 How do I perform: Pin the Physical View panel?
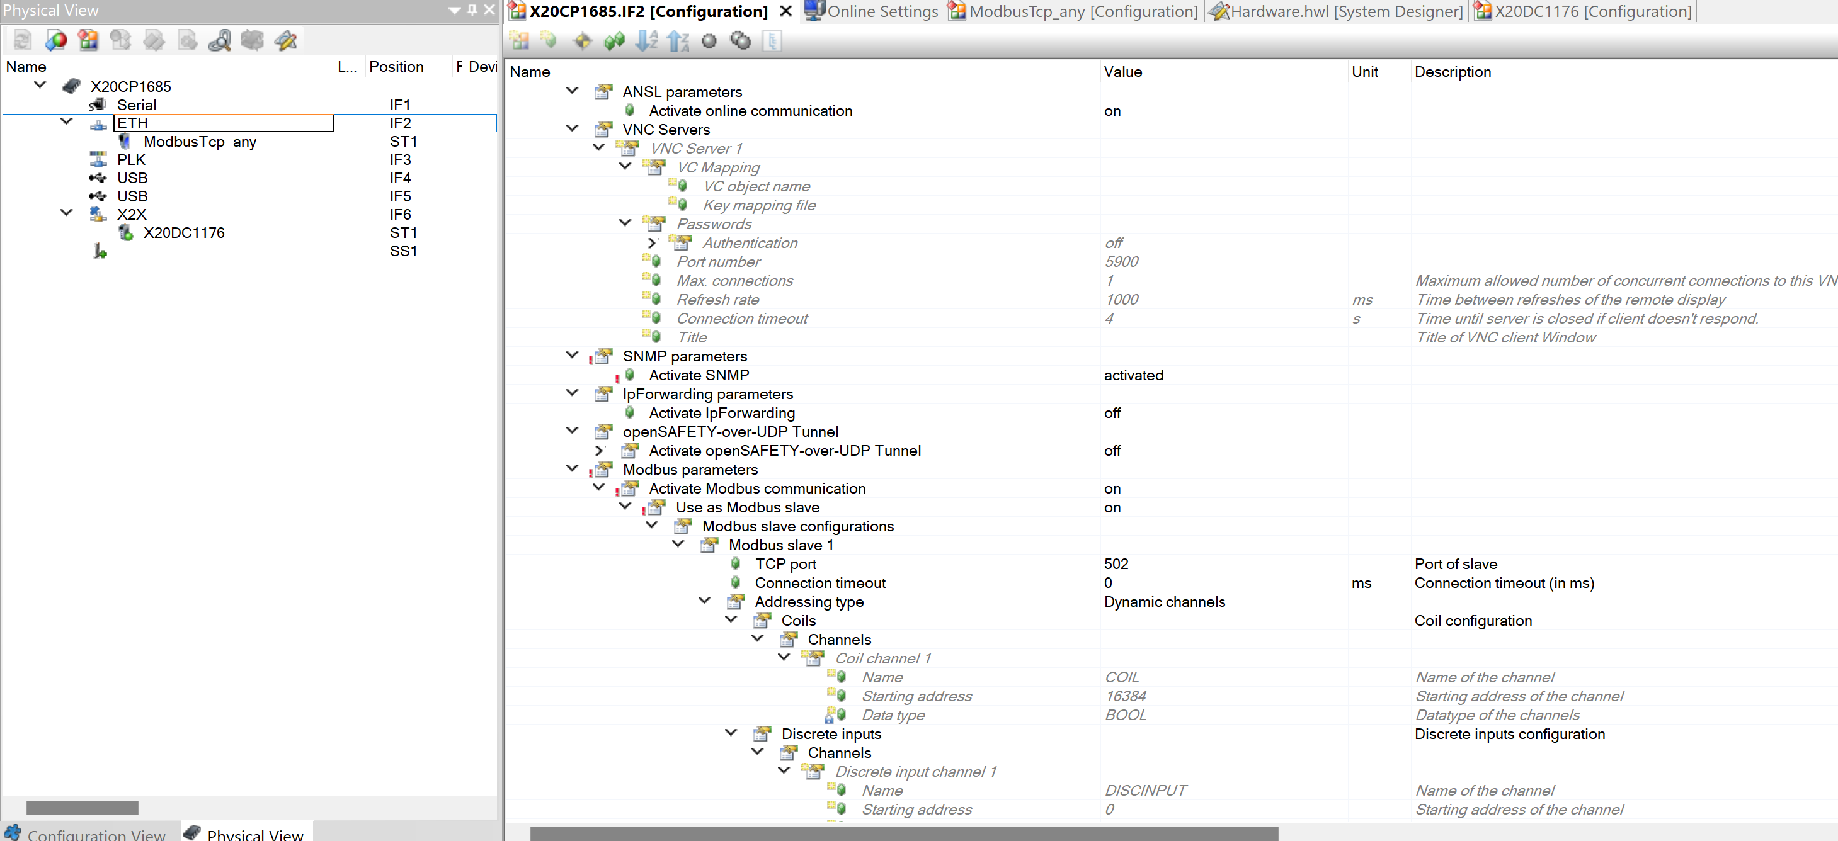[x=472, y=10]
